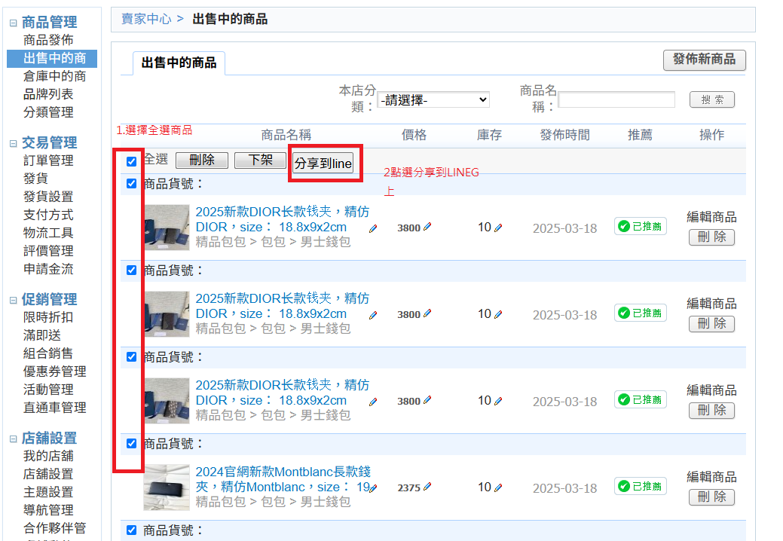Screen dimensions: 783x541
Task: Click the 分享到line button
Action: click(323, 164)
